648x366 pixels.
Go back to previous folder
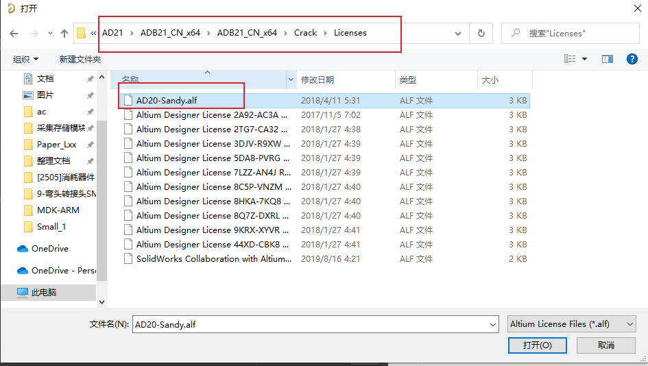(14, 34)
